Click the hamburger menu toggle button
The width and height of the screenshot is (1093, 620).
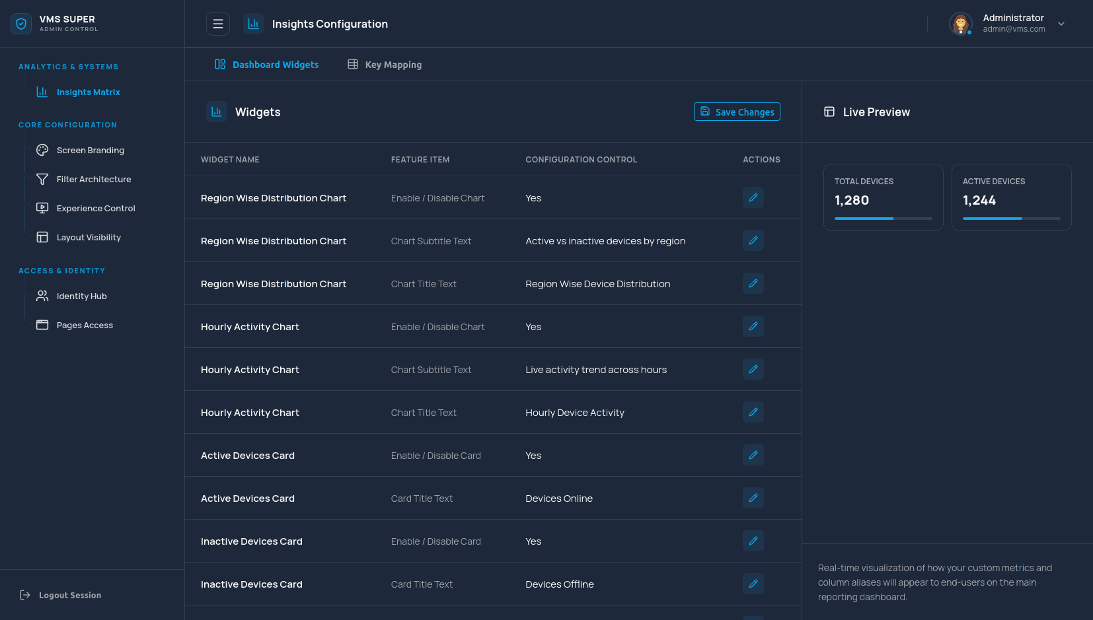(218, 24)
